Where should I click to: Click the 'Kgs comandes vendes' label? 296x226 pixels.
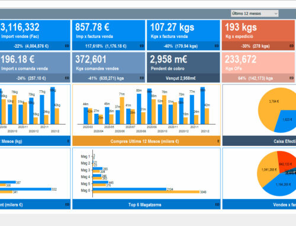point(97,68)
